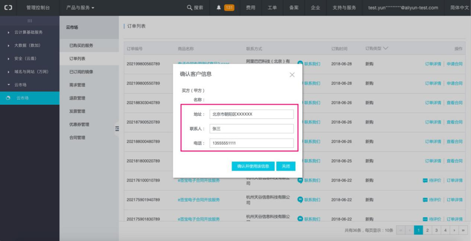Screen dimensions: 471x241
Task: Open notifications bell icon
Action: (x=219, y=8)
